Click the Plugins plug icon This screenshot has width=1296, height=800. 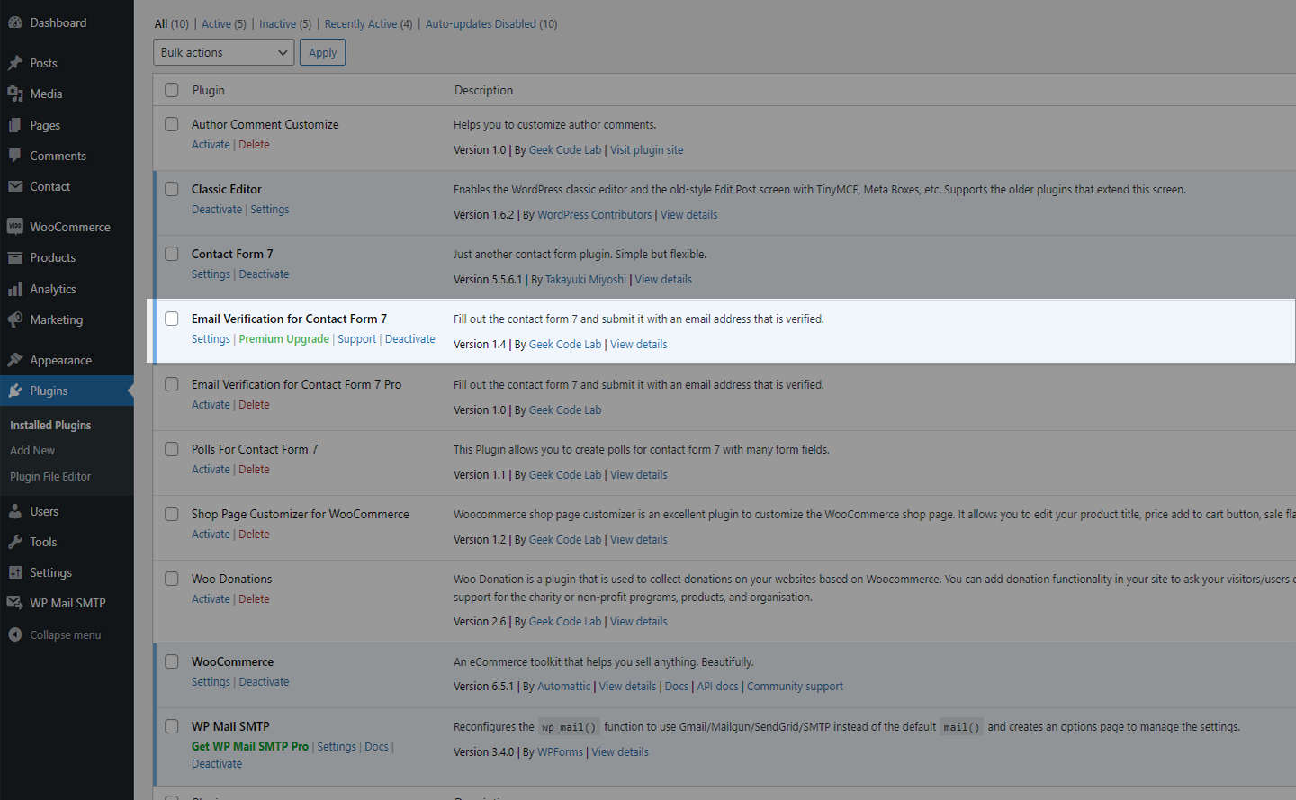pyautogui.click(x=15, y=391)
